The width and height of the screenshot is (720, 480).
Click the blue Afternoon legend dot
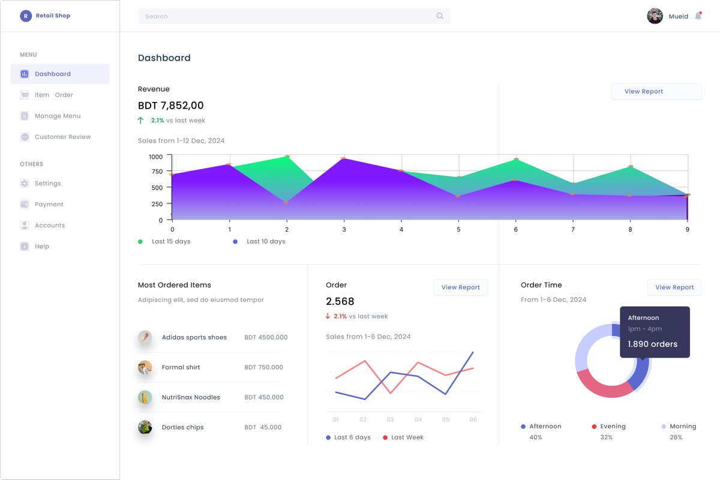coord(523,427)
